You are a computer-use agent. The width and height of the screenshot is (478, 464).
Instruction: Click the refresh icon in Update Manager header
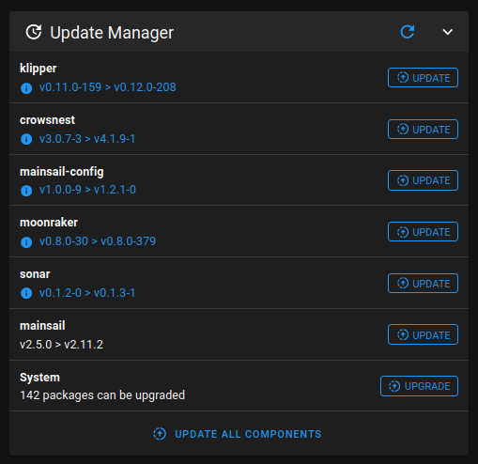click(408, 32)
